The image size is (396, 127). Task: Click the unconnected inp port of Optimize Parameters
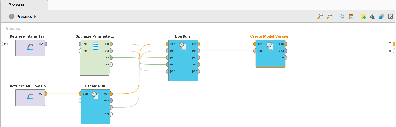tap(80, 51)
